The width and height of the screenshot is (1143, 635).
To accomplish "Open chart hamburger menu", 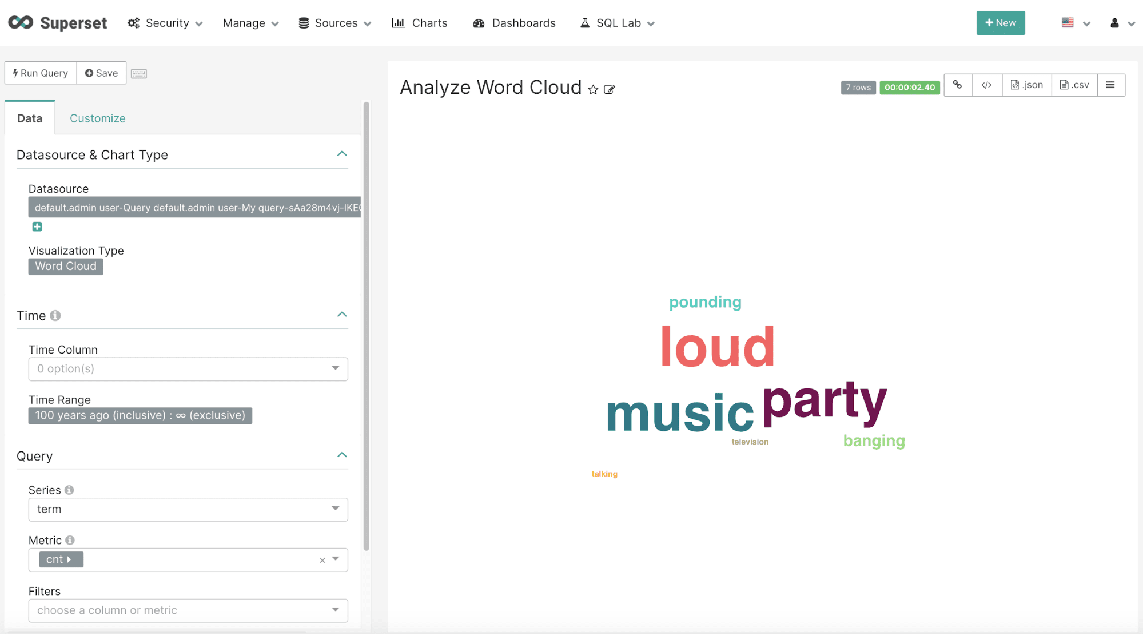I will tap(1111, 85).
